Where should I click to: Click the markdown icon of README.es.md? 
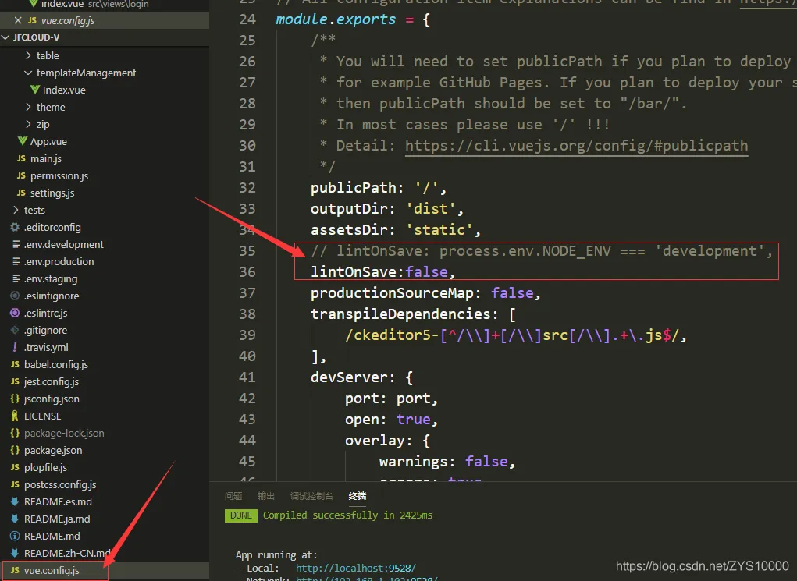[x=15, y=501]
